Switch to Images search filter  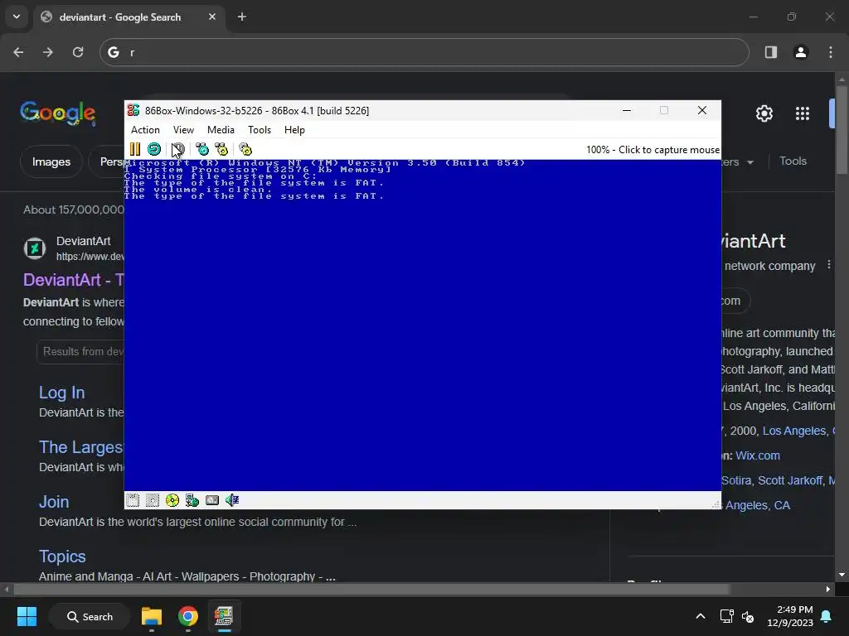pos(51,161)
